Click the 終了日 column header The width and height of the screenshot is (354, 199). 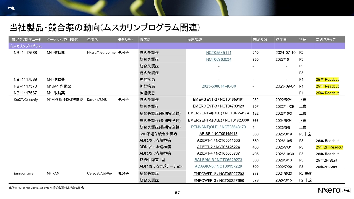coord(281,40)
